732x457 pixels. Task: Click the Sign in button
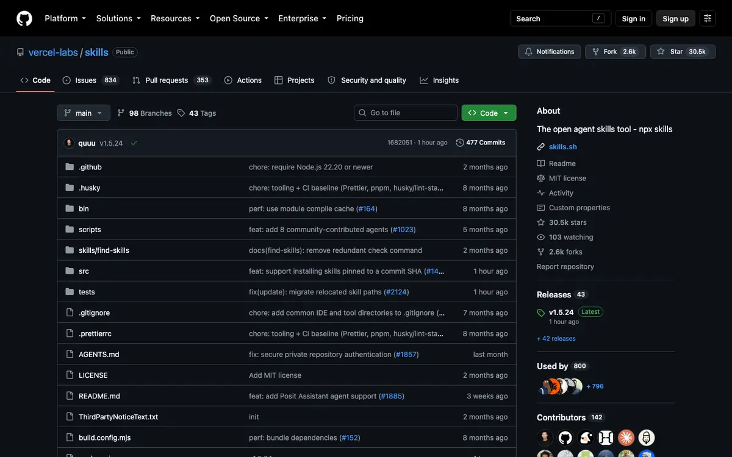(634, 18)
